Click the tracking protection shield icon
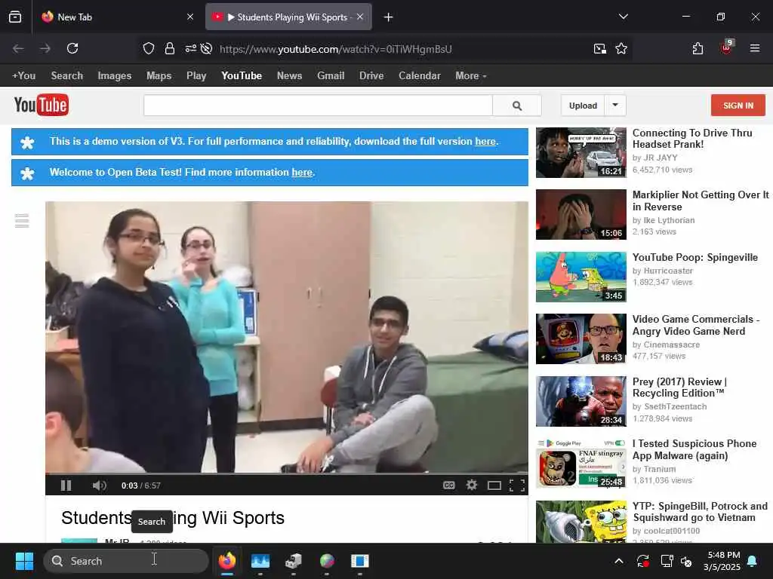This screenshot has height=579, width=773. point(149,48)
